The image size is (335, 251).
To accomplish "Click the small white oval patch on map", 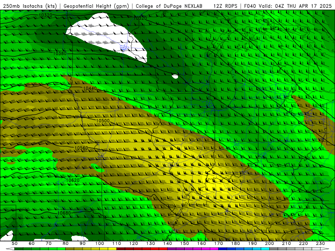I will (175, 76).
